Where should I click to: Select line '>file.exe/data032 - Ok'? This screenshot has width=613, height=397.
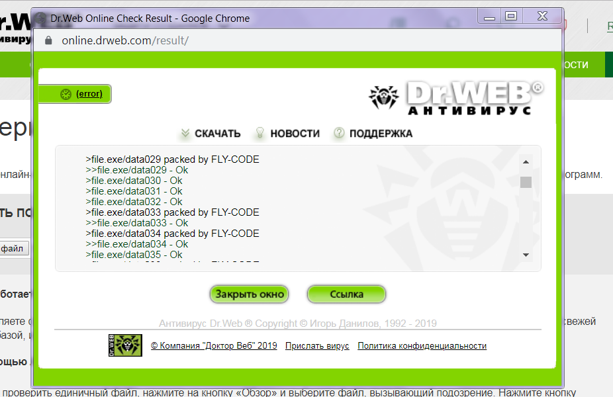(134, 202)
